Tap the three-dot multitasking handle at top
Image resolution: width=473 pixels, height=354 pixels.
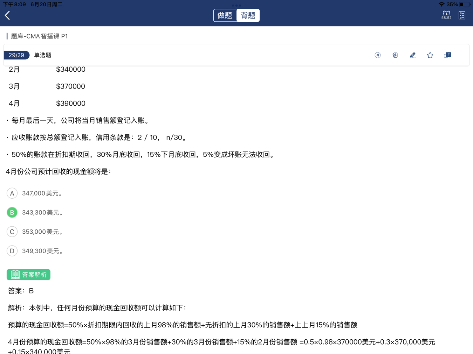(x=236, y=5)
